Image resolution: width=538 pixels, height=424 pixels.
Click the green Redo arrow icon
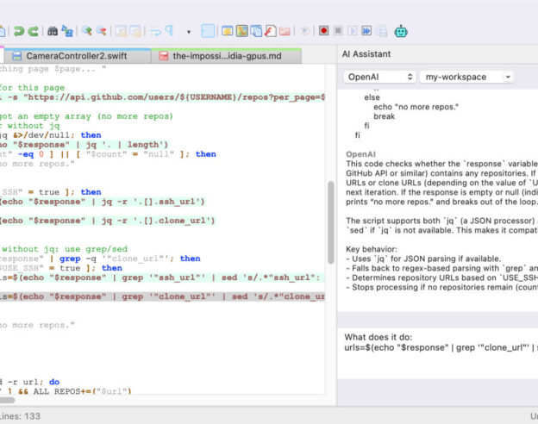coord(34,31)
